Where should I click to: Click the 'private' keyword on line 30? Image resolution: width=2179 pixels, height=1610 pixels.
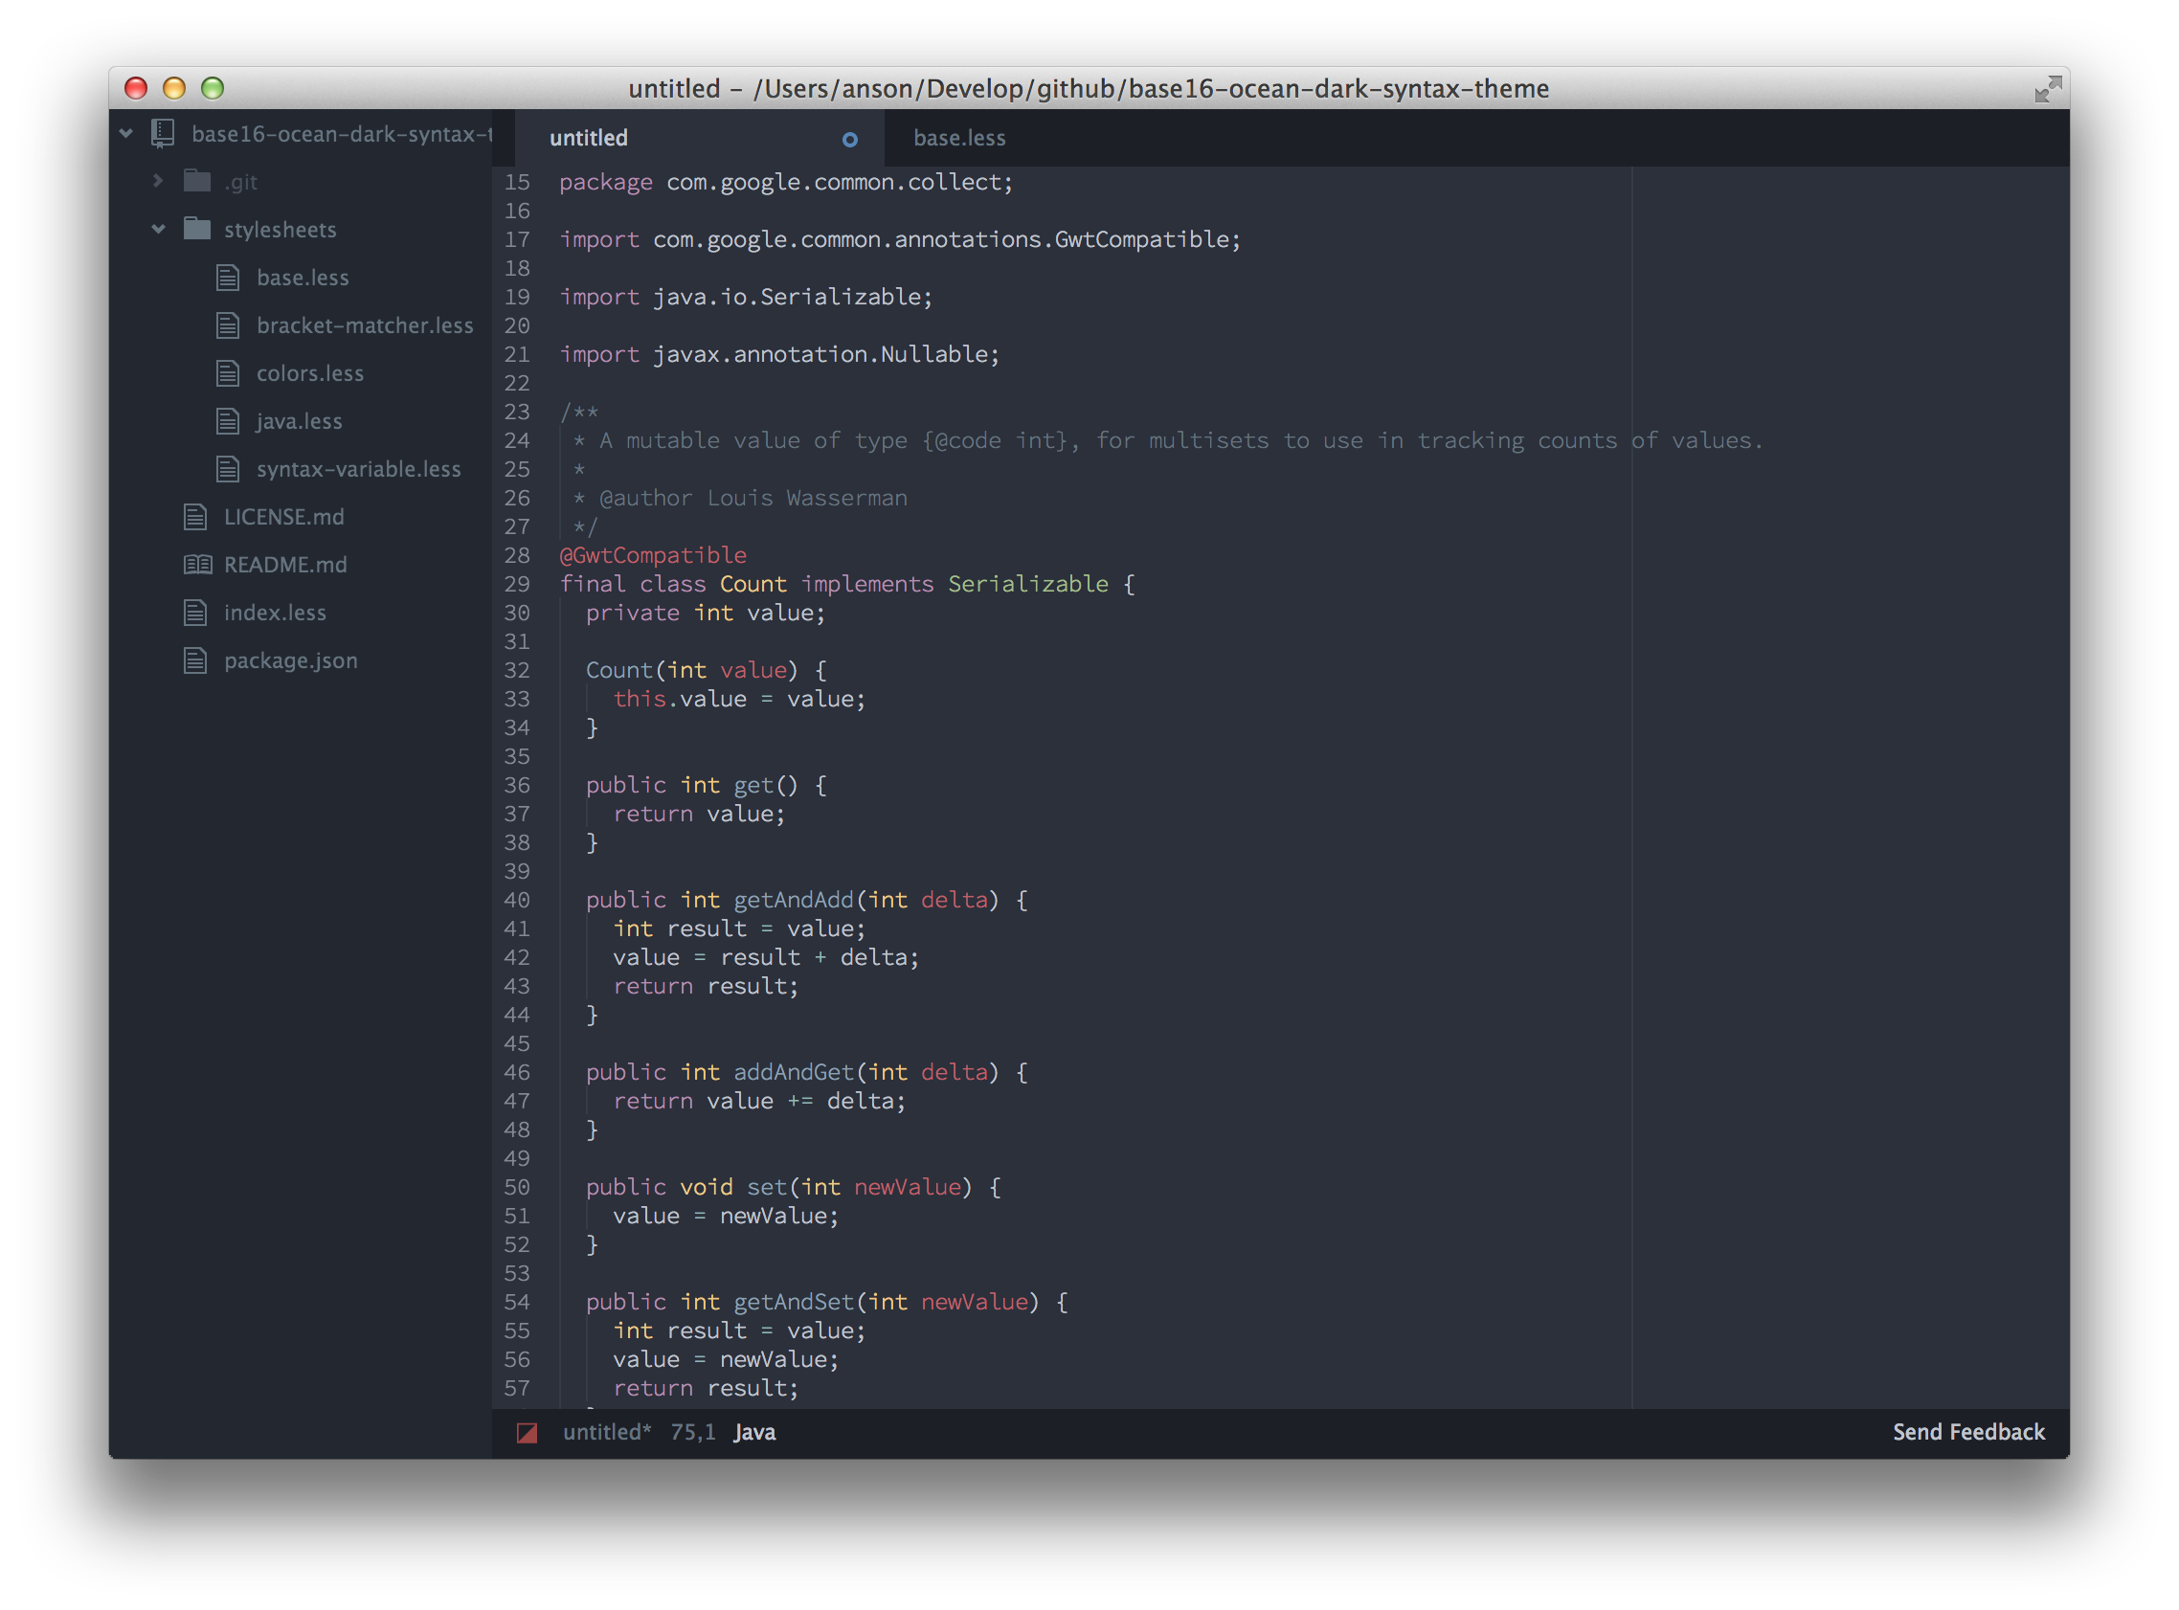(633, 613)
